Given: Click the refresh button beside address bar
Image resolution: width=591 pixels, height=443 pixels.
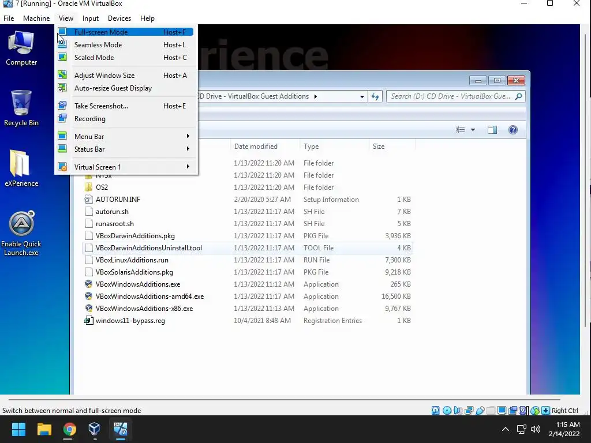Looking at the screenshot, I should (x=375, y=96).
